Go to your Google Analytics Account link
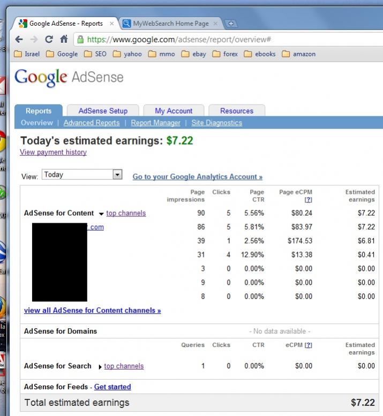The height and width of the screenshot is (416, 383). [198, 177]
